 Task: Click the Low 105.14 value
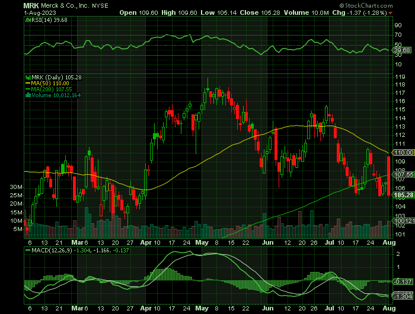click(219, 12)
